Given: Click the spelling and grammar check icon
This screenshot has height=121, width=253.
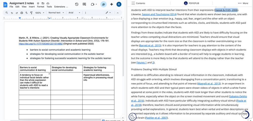Looking at the screenshot, I should 26,13.
